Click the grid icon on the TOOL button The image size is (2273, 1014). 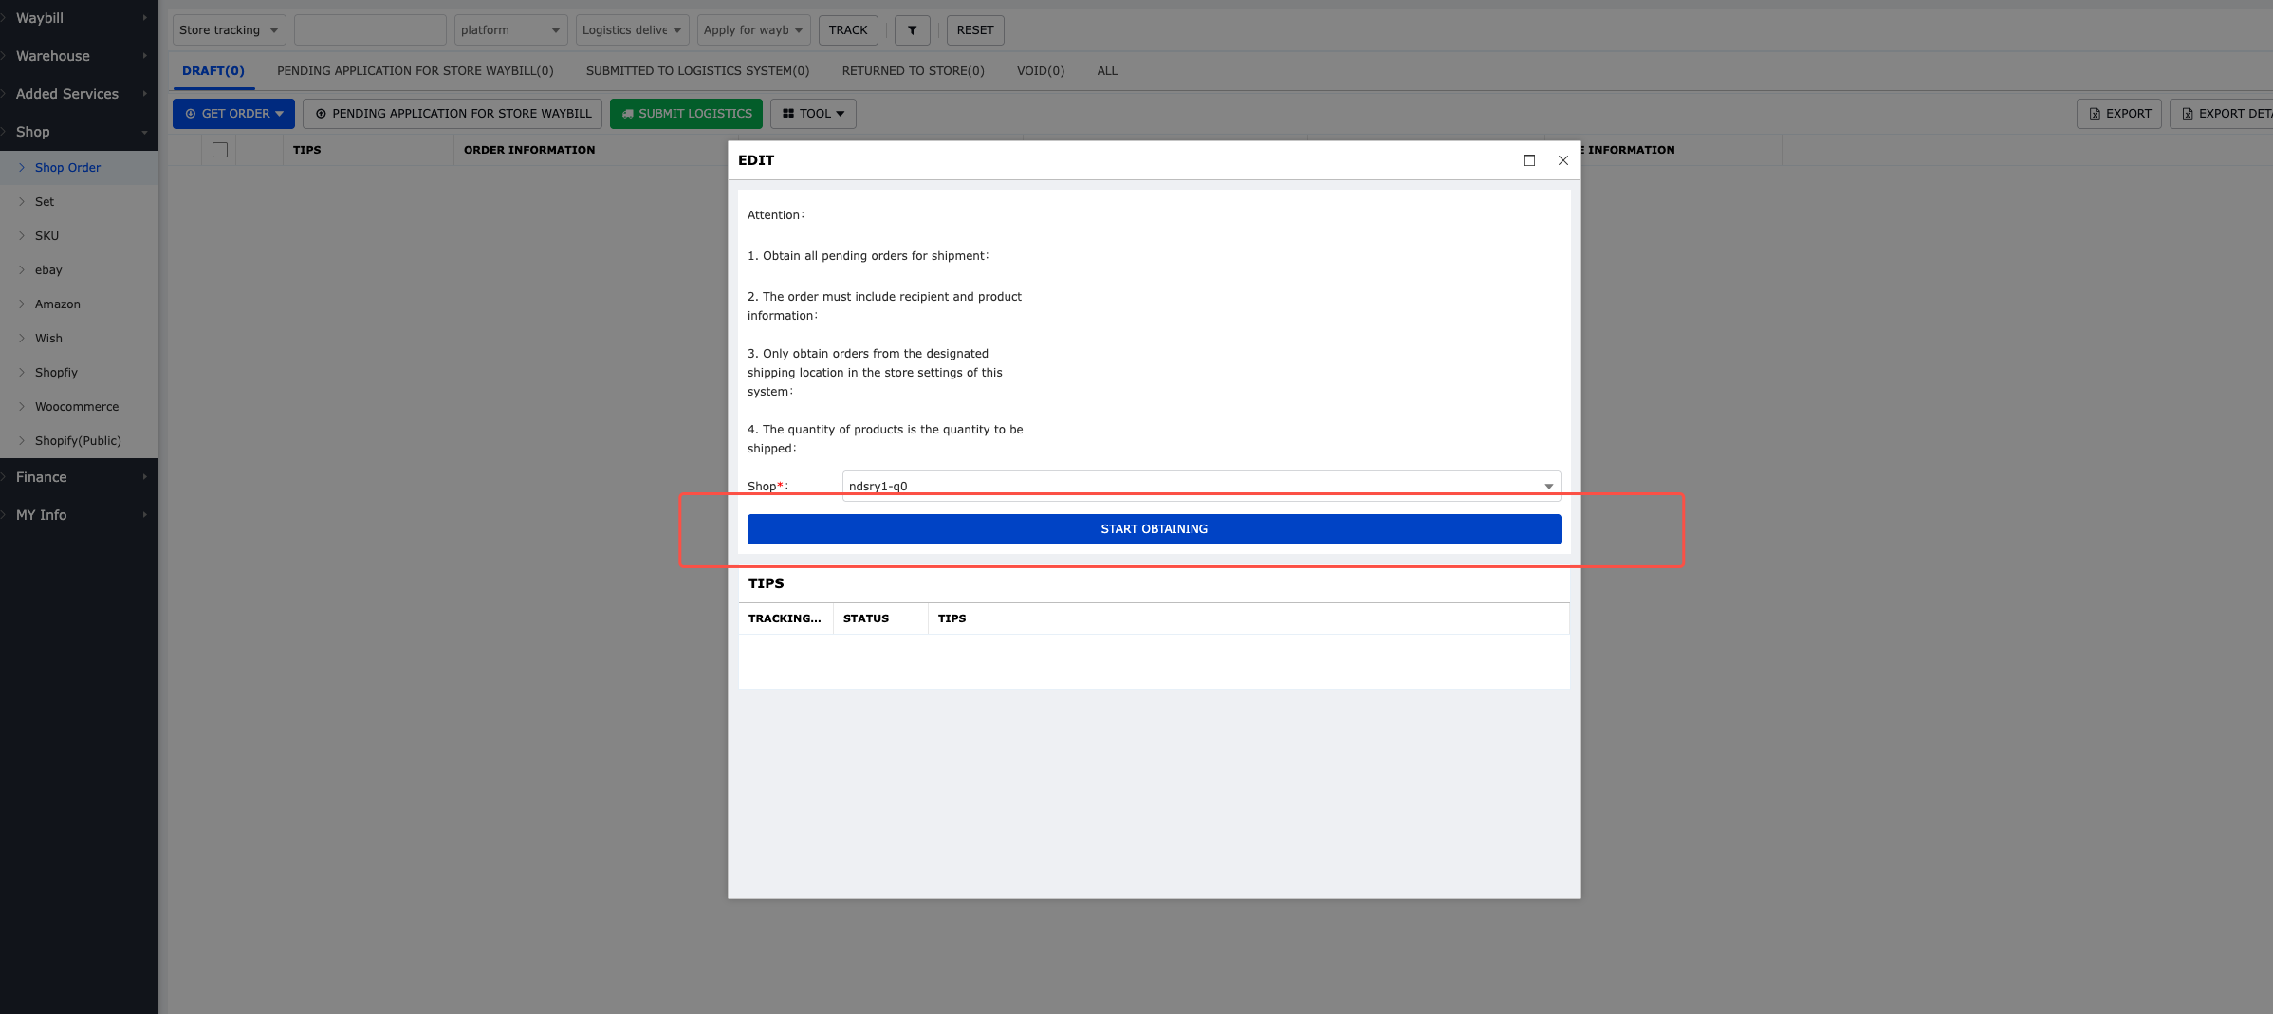coord(788,113)
